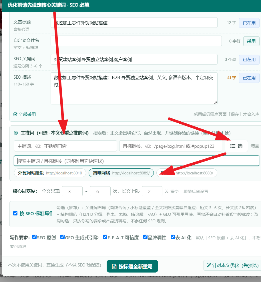Viewport: 261px width, 282px height.
Task: Click the 已在用 button beside SEO keywords
Action: (249, 60)
